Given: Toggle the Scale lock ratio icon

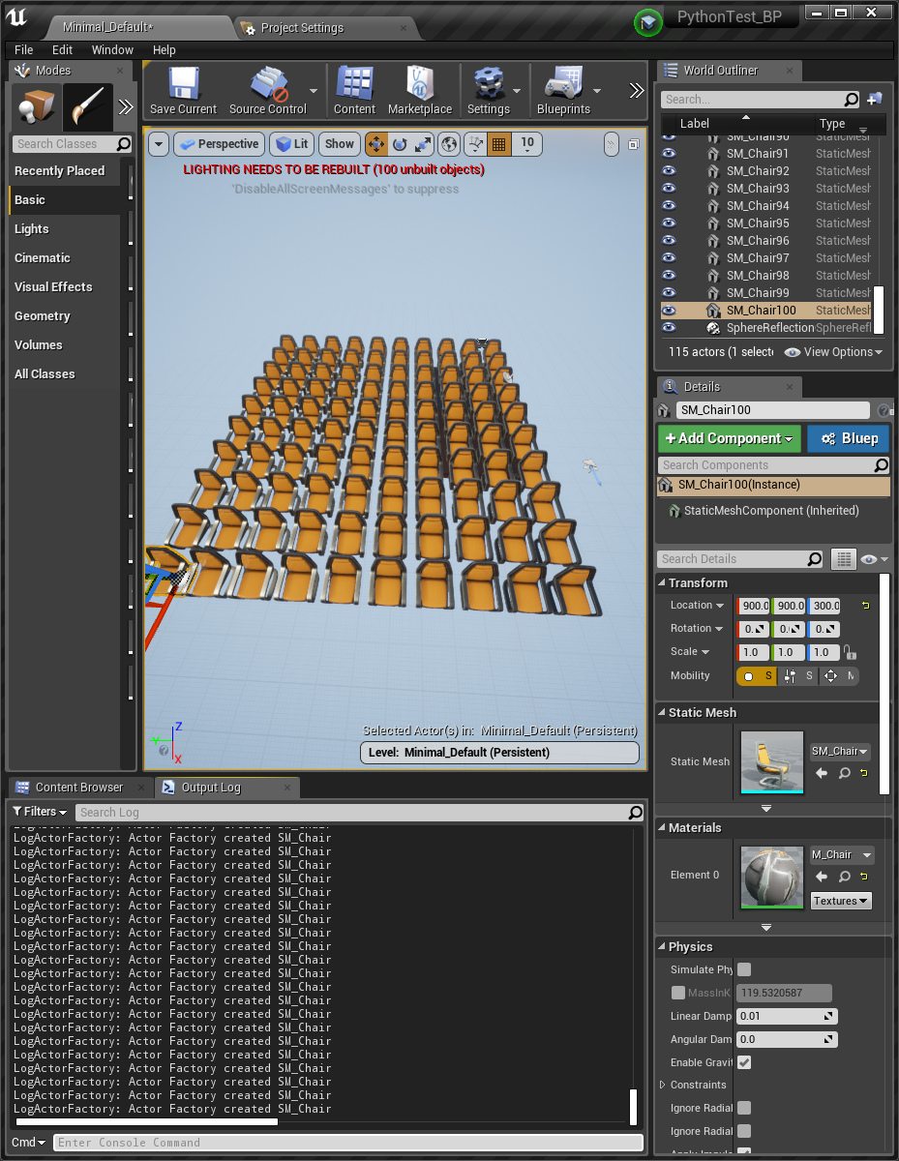Looking at the screenshot, I should pos(850,652).
